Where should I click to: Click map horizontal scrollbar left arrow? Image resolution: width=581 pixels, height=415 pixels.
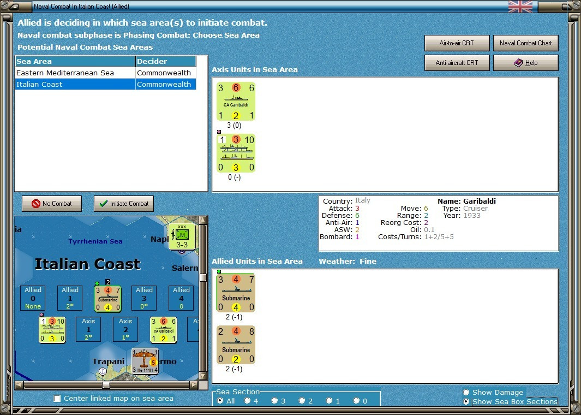[x=19, y=385]
